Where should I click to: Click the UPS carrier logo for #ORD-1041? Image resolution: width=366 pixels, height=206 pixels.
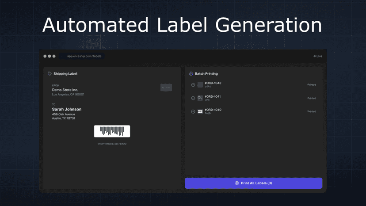click(200, 98)
